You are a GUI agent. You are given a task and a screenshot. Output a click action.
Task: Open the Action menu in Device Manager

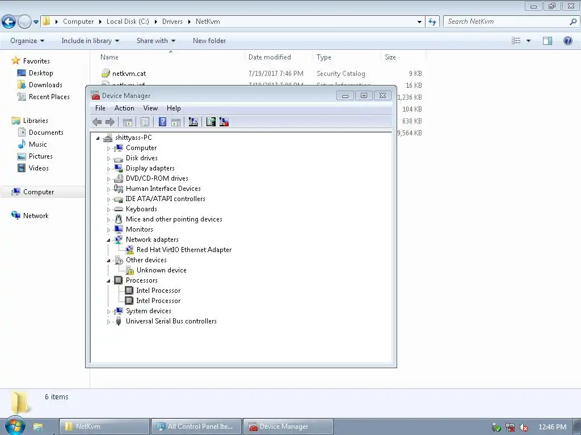124,108
